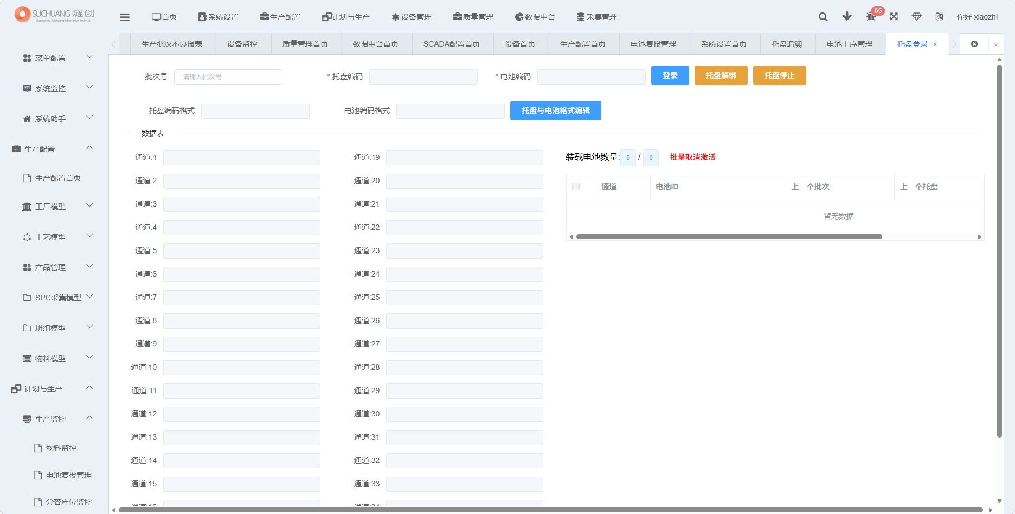1015x514 pixels.
Task: Expand the 系统监控 sidebar chevron
Action: pyautogui.click(x=89, y=87)
